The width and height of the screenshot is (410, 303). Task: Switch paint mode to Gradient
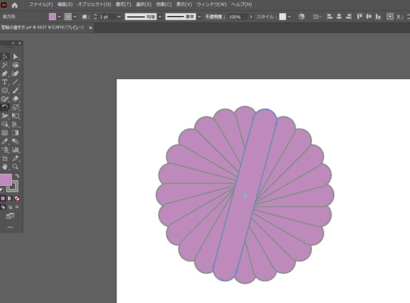click(x=10, y=198)
